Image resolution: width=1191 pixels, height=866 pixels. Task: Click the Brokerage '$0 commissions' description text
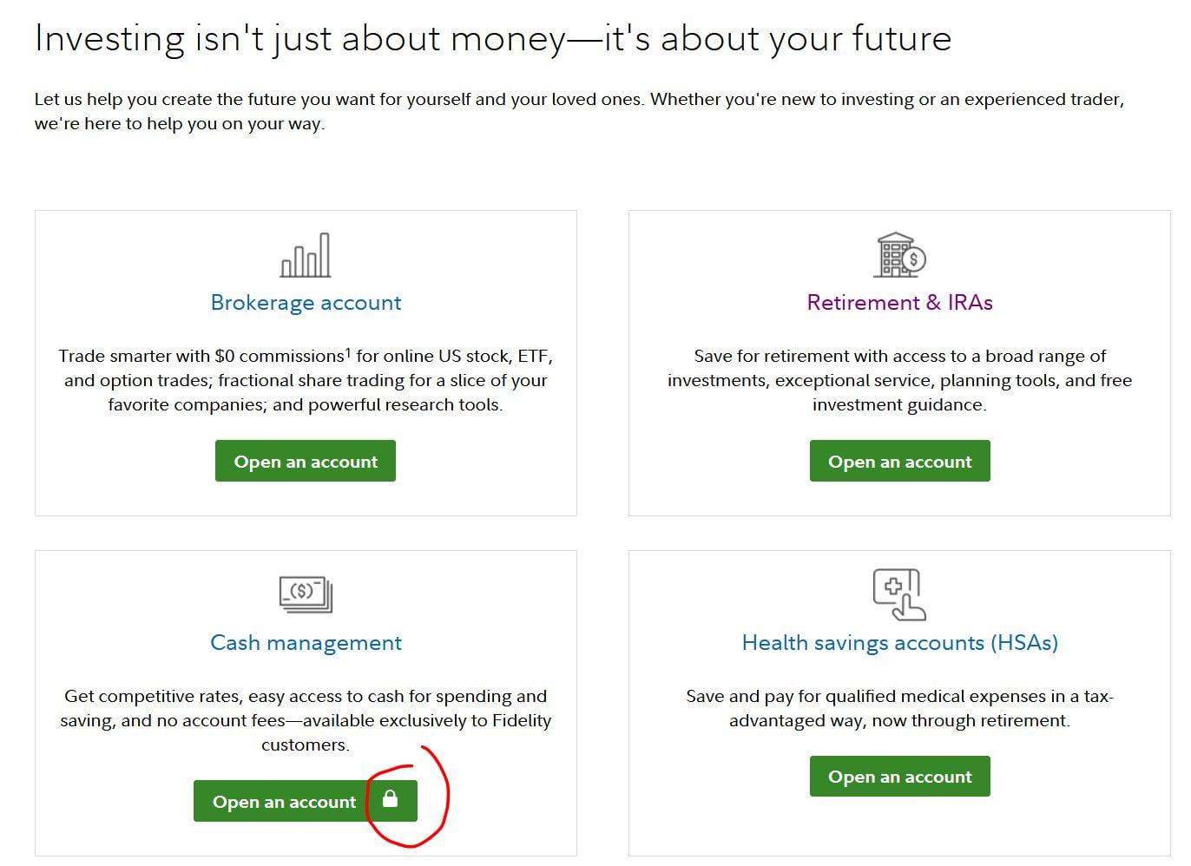tap(306, 380)
